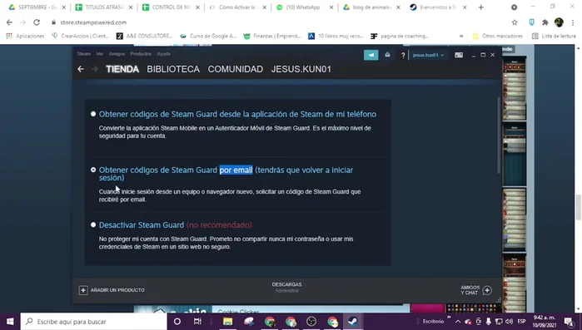582x330 pixels.
Task: Open DESCARGAS Administrar at the bottom
Action: (x=286, y=288)
